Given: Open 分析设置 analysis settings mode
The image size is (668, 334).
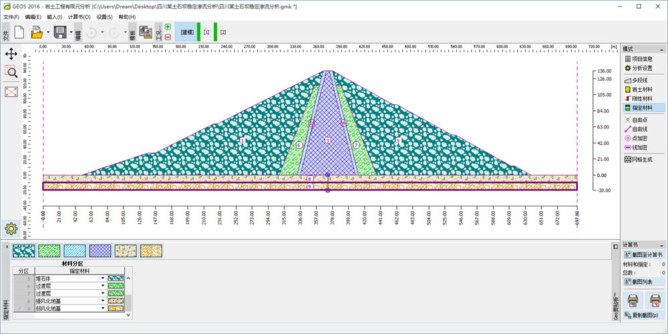Looking at the screenshot, I should [x=643, y=68].
